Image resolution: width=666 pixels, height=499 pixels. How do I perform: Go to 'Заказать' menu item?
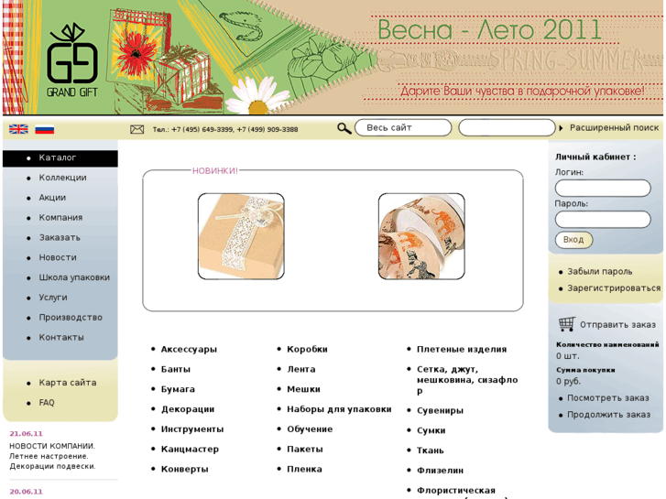60,237
